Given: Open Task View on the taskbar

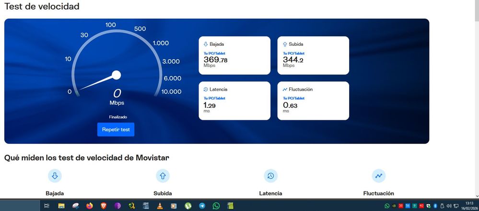Looking at the screenshot, I should pyautogui.click(x=47, y=206).
